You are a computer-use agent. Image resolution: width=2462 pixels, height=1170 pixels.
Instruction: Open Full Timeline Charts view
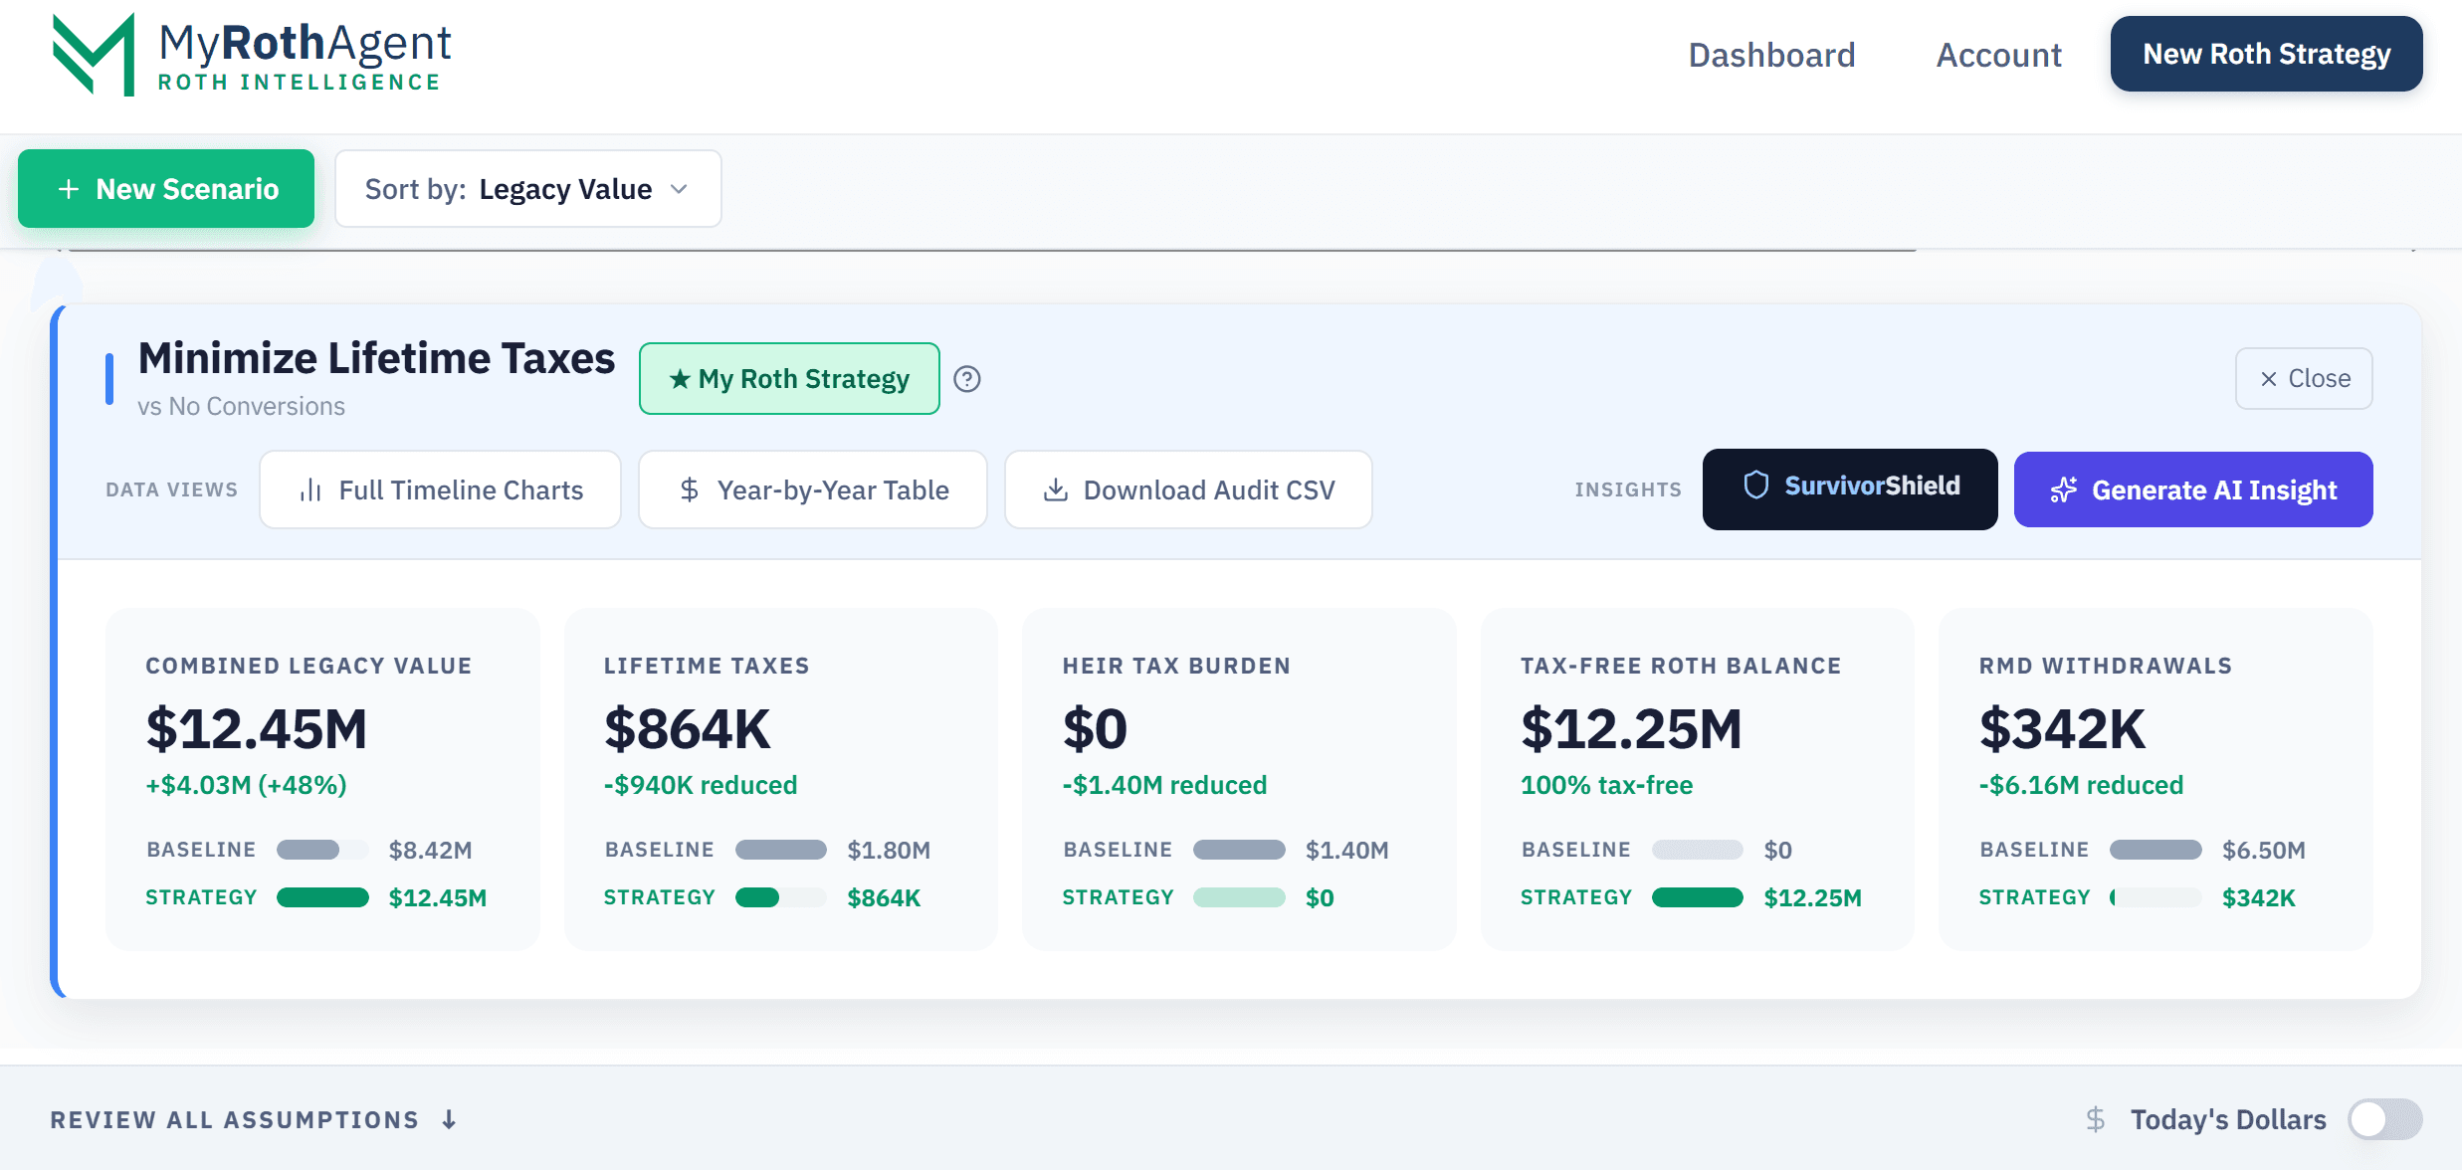(440, 489)
